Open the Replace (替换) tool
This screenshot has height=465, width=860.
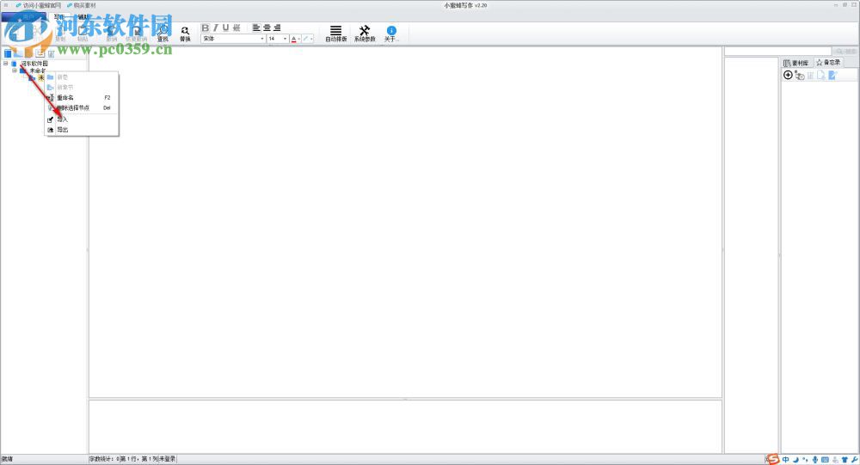[185, 34]
